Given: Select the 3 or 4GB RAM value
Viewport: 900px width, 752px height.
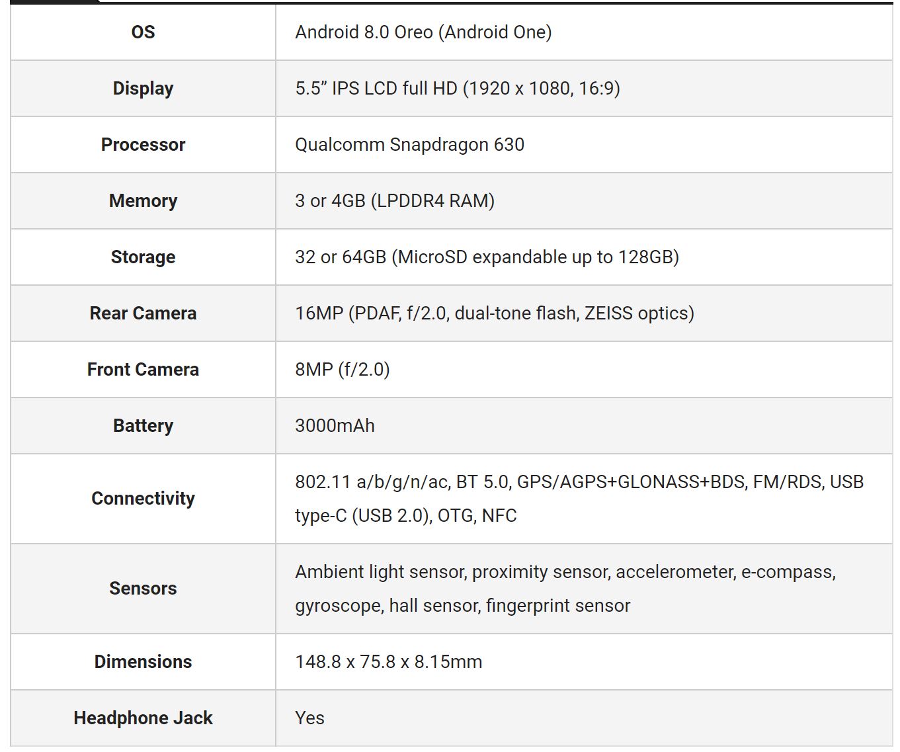Looking at the screenshot, I should [x=394, y=200].
